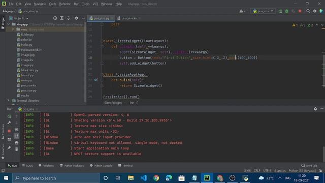Toggle soft-wrap icon in Run console
325x183 pixels.
(x=17, y=130)
